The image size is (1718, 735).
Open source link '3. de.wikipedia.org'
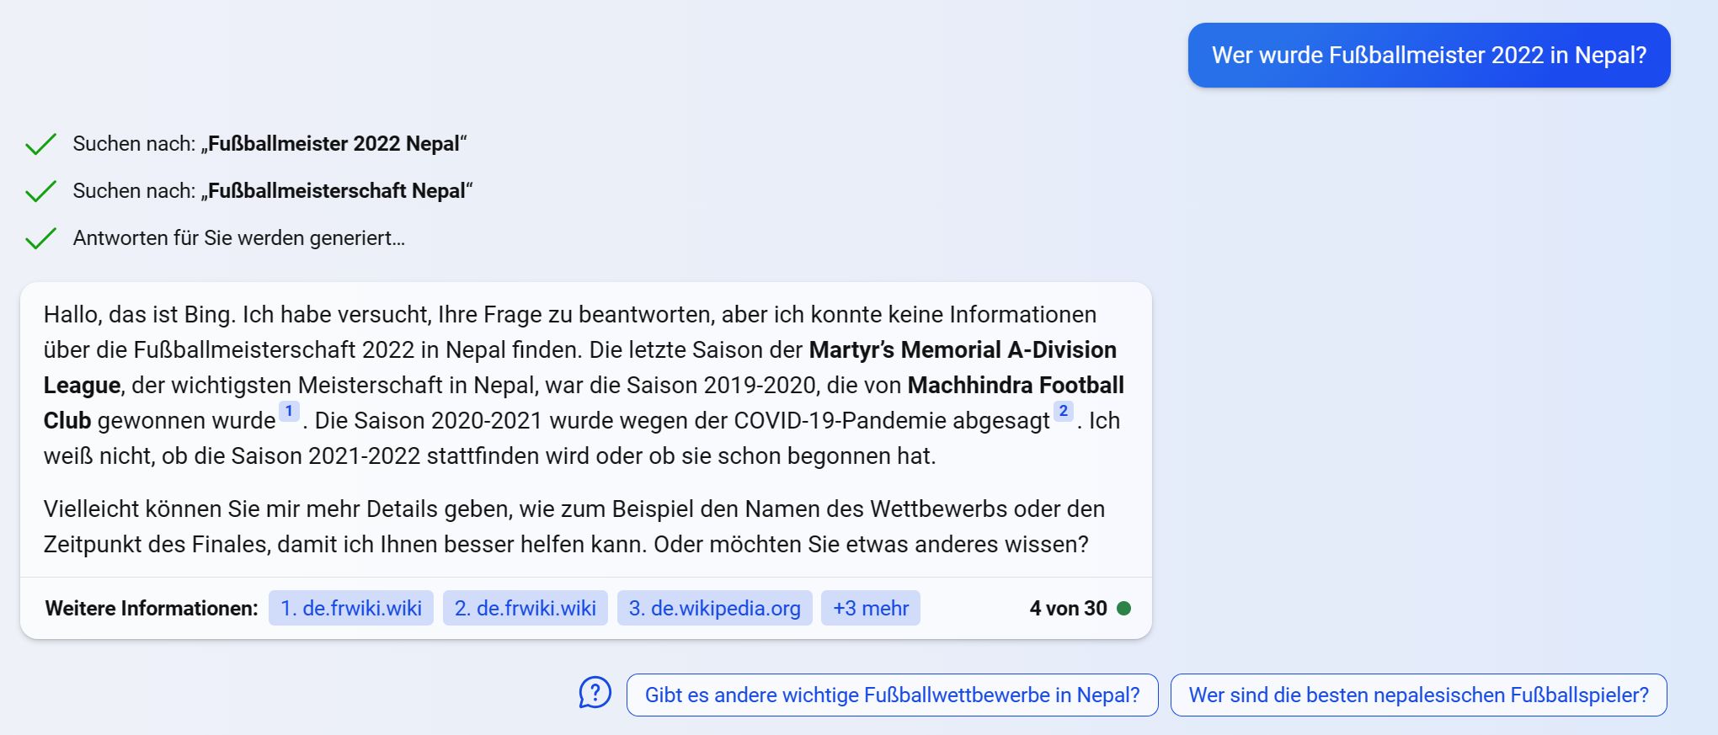(714, 608)
